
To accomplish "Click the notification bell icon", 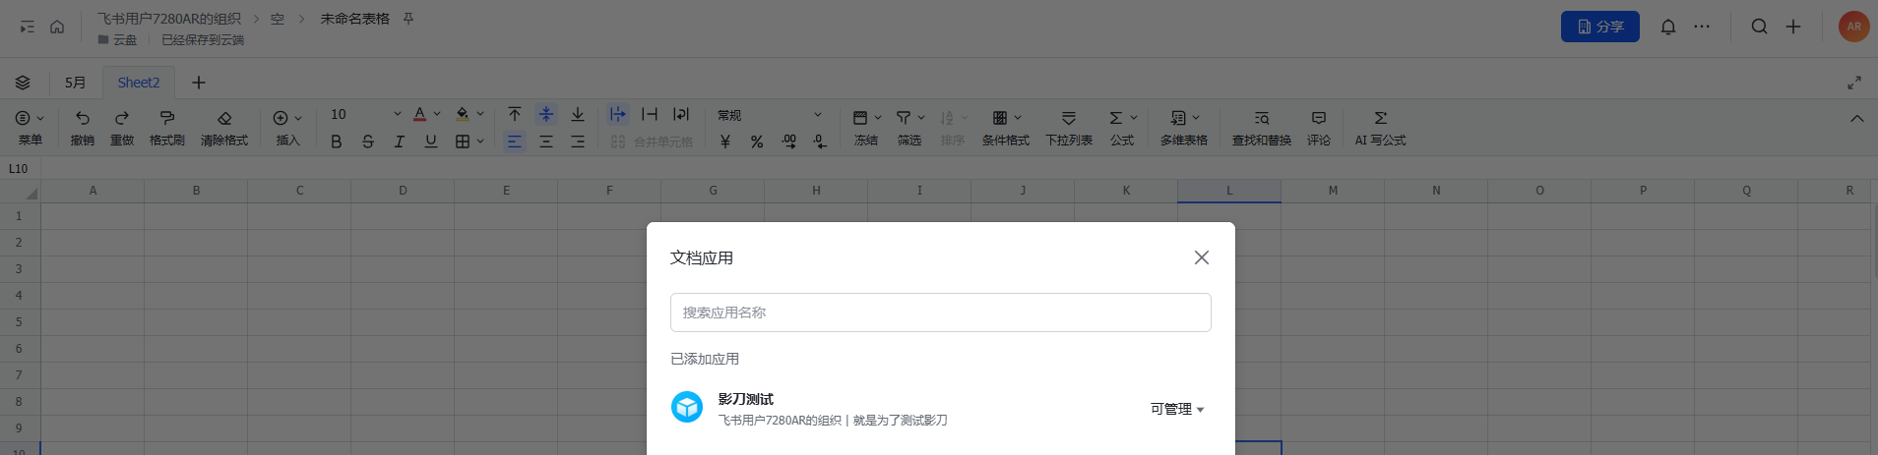I will tap(1667, 27).
